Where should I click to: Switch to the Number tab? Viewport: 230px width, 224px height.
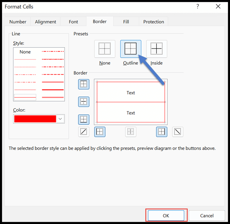18,22
